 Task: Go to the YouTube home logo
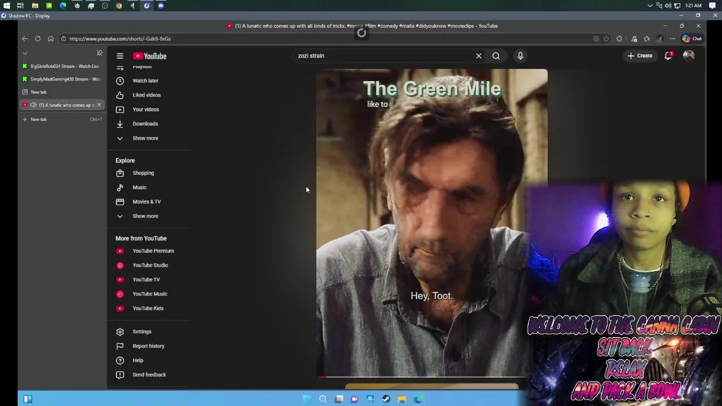149,56
